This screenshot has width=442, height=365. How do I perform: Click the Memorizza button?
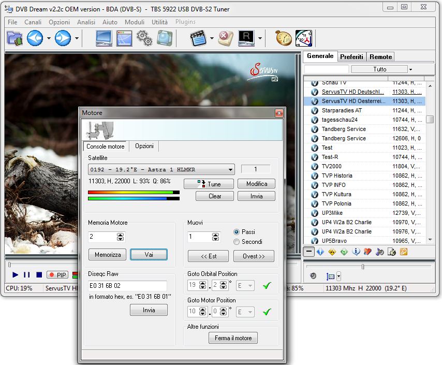pyautogui.click(x=108, y=254)
